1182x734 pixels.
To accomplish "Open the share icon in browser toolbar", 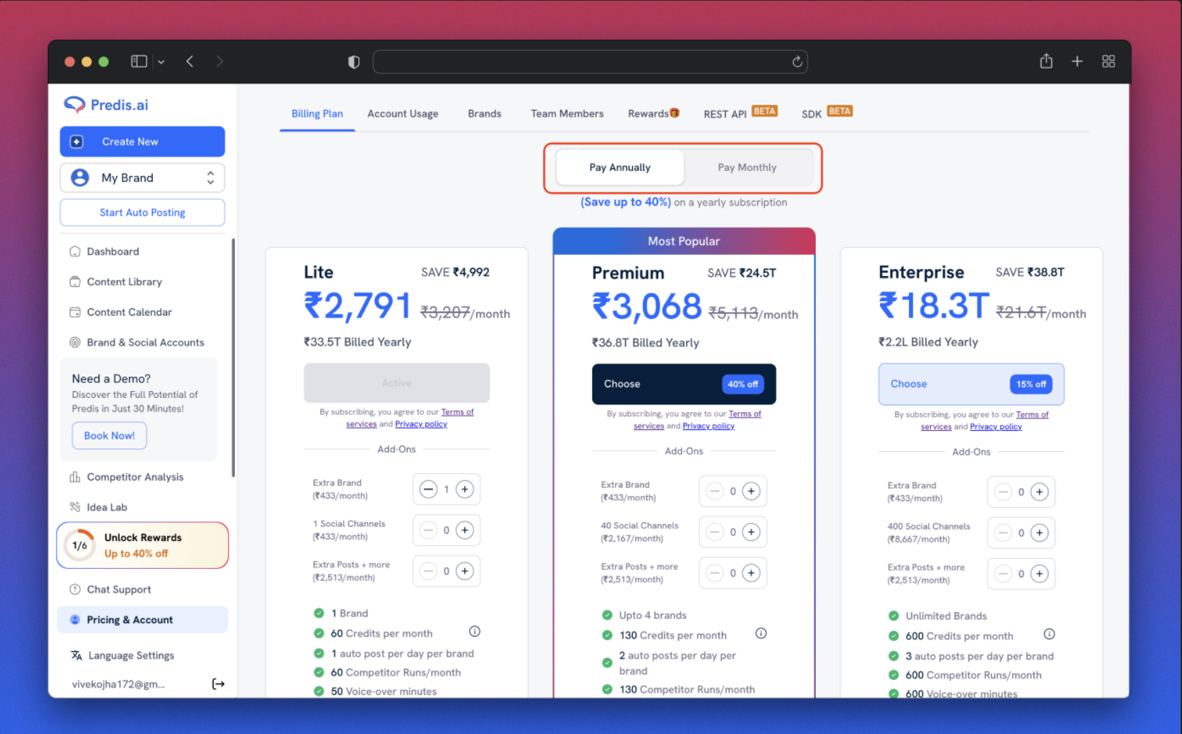I will tap(1046, 61).
